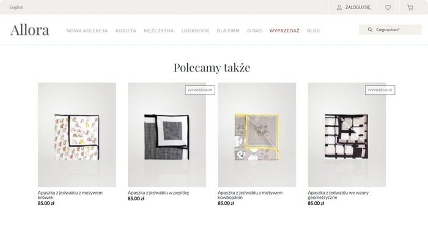Viewport: 428px width, 227px height.
Task: Open the Dla Firm section
Action: coord(228,31)
